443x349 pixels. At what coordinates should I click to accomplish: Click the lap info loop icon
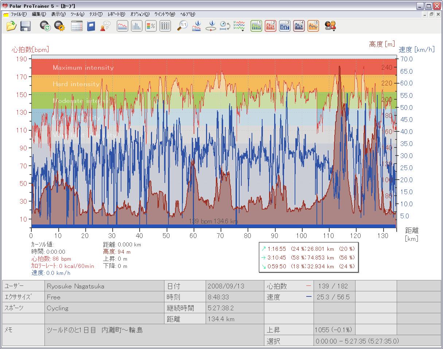pyautogui.click(x=211, y=26)
